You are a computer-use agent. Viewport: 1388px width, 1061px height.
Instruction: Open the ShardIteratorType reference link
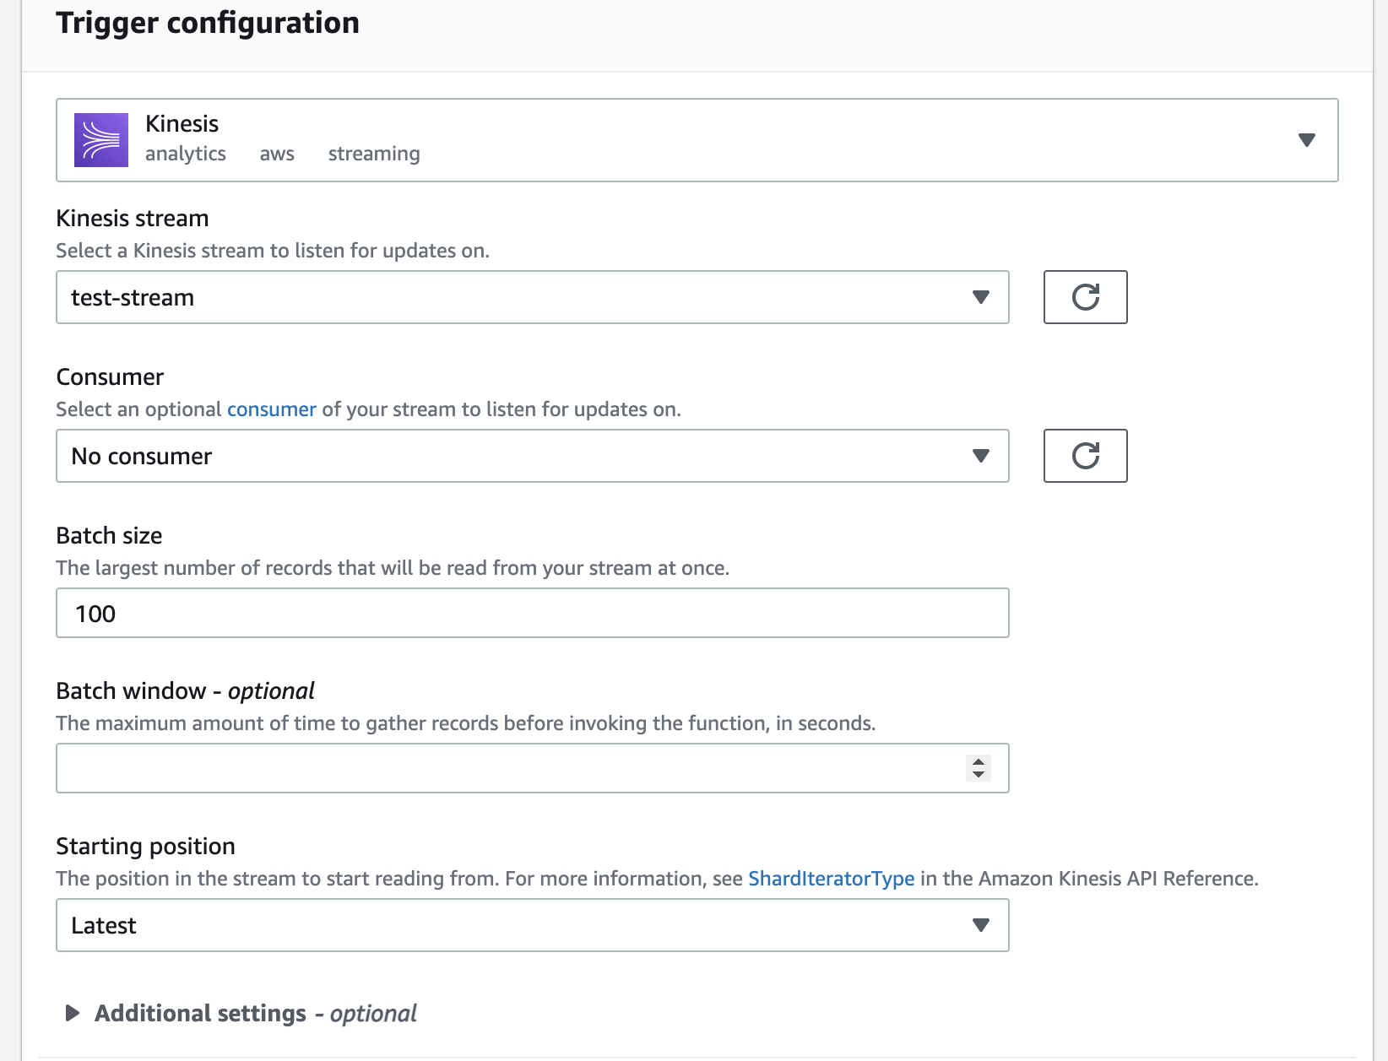831,879
